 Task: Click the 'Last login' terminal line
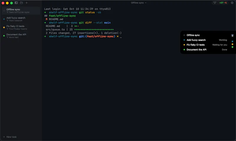77,9
